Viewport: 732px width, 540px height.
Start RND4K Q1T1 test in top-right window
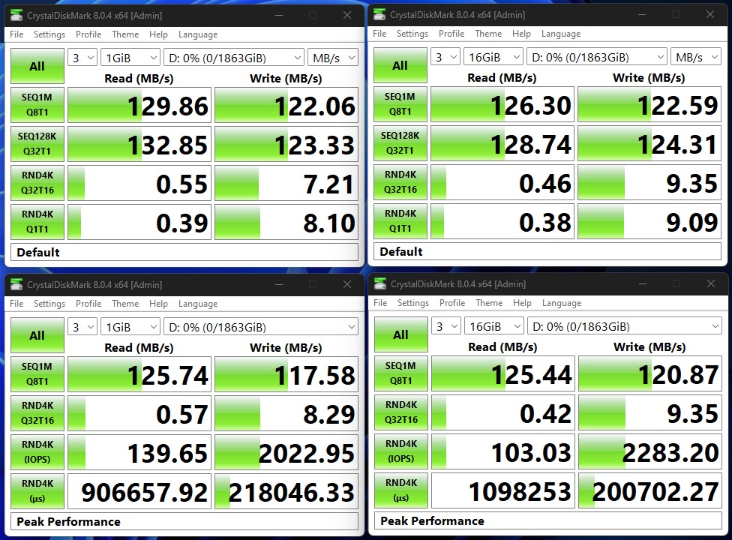pyautogui.click(x=400, y=220)
